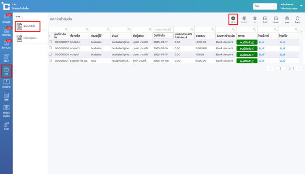This screenshot has width=305, height=174.
Task: Click the invoice พิมพ์ link for order 00000005
Action: [x=261, y=55]
